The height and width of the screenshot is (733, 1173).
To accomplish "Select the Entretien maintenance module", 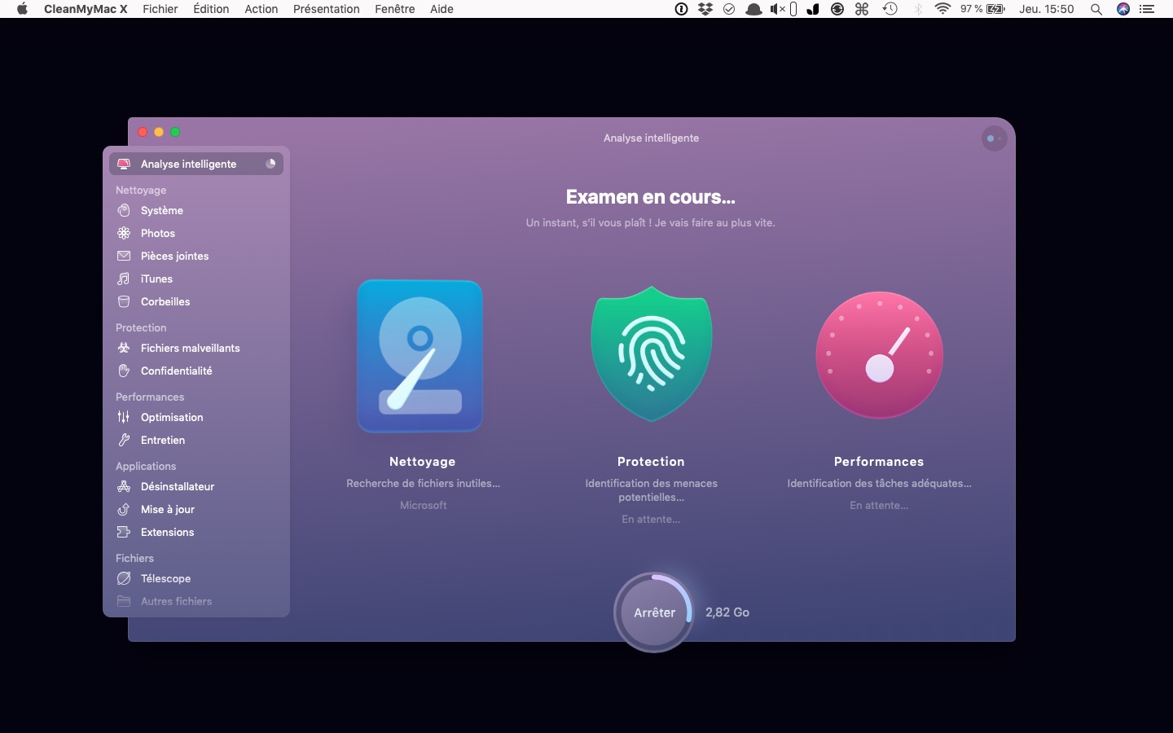I will pos(163,441).
